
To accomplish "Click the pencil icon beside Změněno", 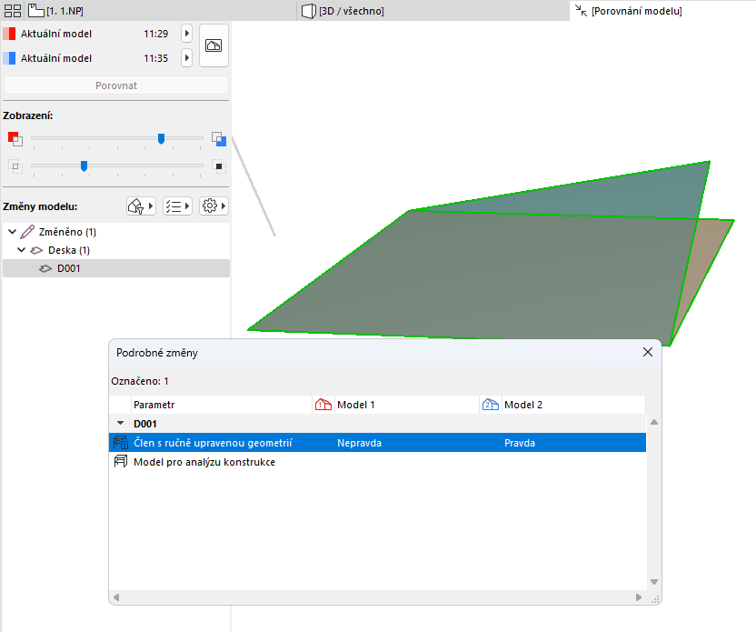I will tap(27, 232).
